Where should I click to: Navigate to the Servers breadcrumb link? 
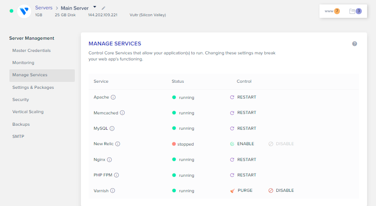coord(43,8)
